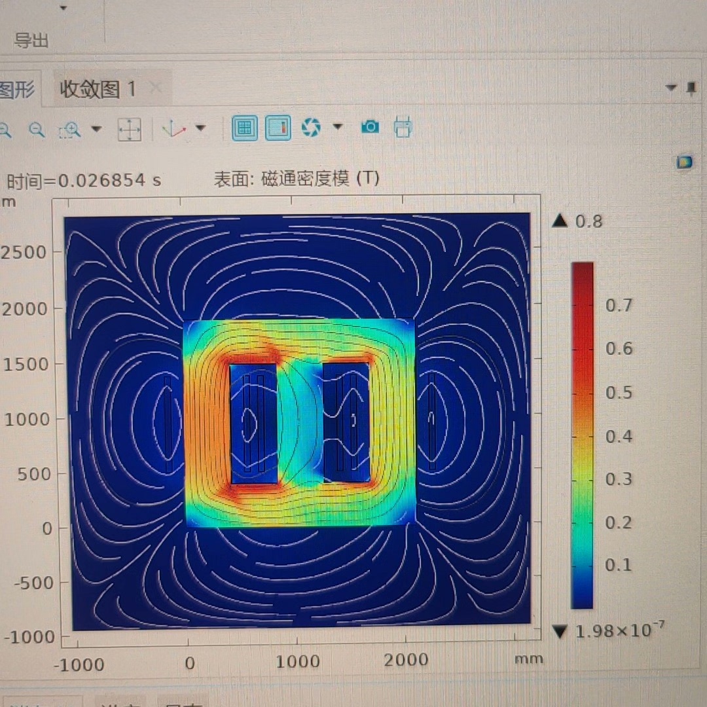Image resolution: width=707 pixels, height=707 pixels.
Task: Click the 导出 ribbon group label
Action: click(31, 41)
